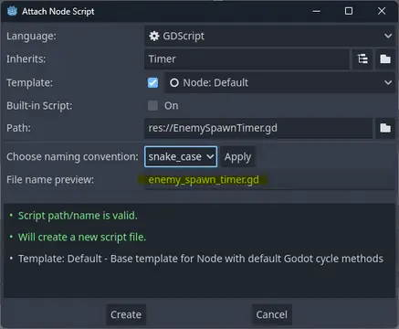Click the Inherits field containing Timer
399x329 pixels.
pyautogui.click(x=247, y=58)
